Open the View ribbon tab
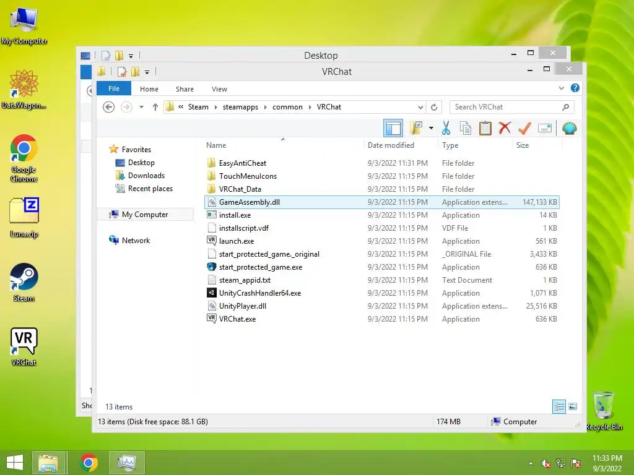The image size is (634, 475). [x=219, y=89]
